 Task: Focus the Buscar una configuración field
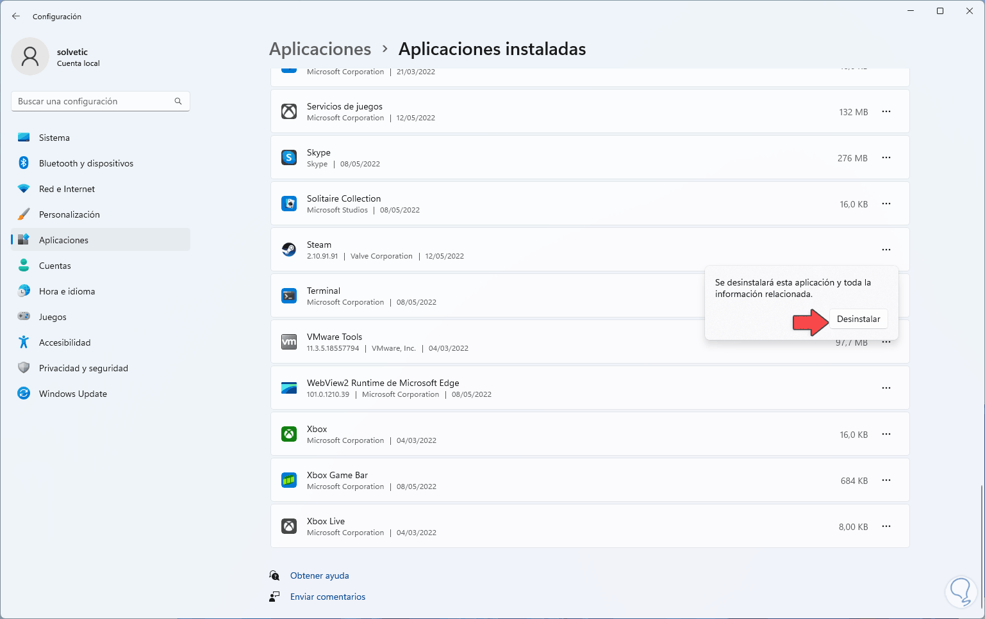(x=93, y=101)
